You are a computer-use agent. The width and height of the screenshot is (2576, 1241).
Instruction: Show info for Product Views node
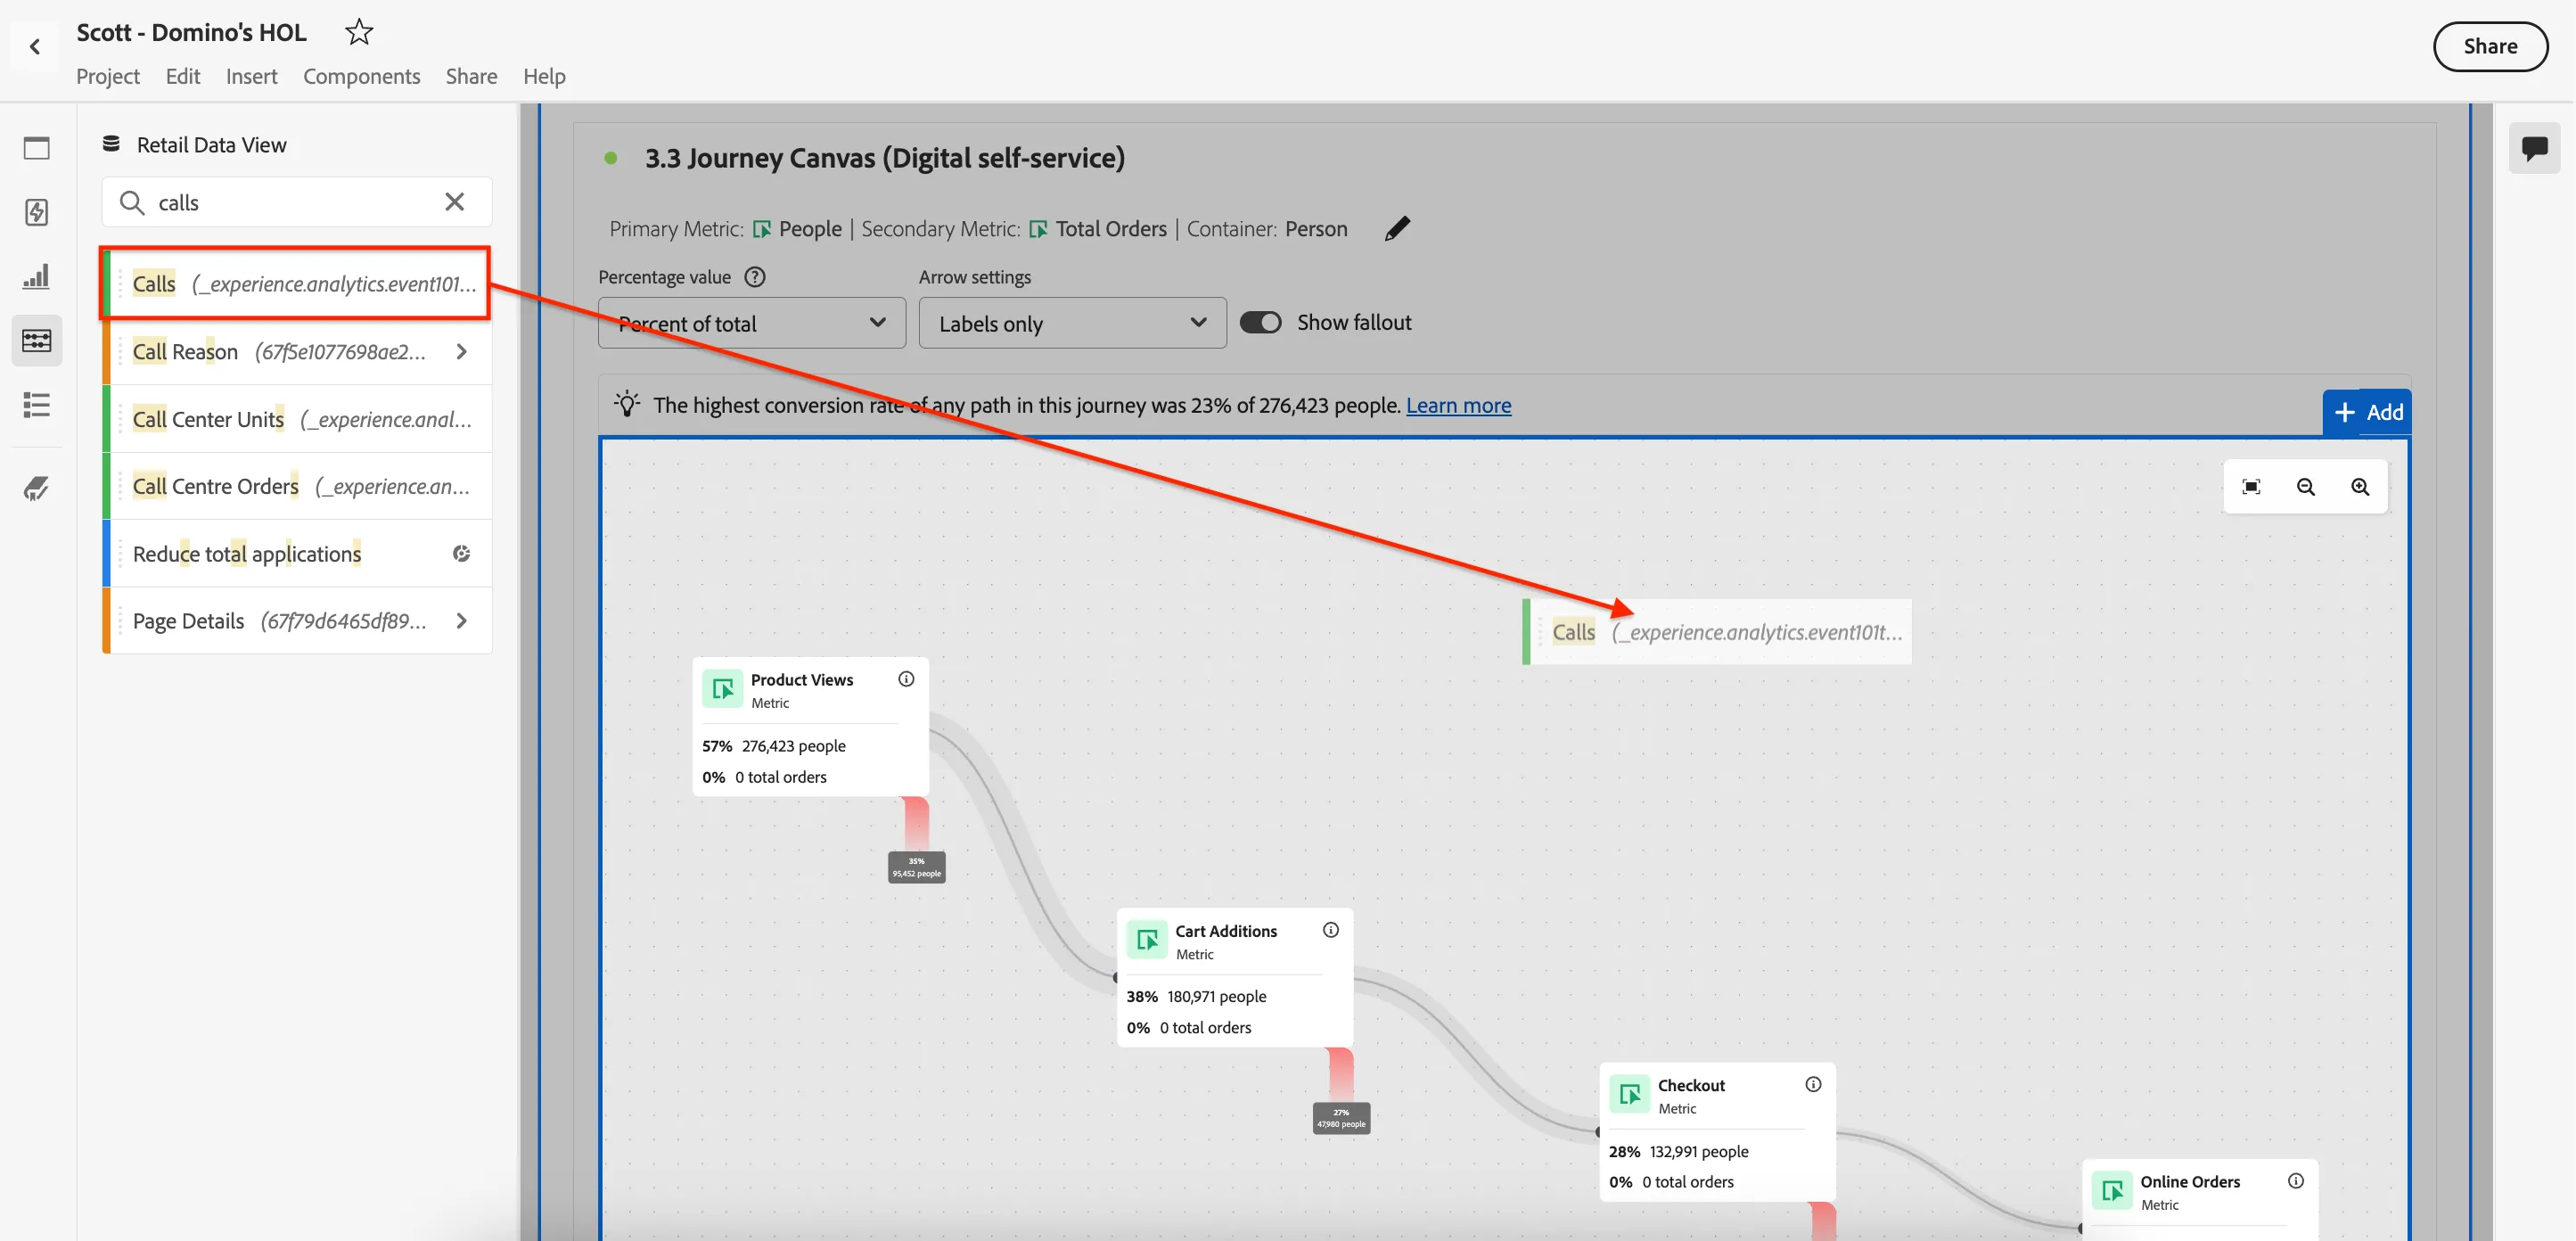coord(906,679)
